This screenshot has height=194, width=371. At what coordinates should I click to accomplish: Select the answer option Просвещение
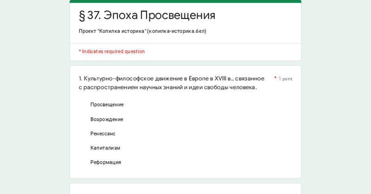click(107, 104)
